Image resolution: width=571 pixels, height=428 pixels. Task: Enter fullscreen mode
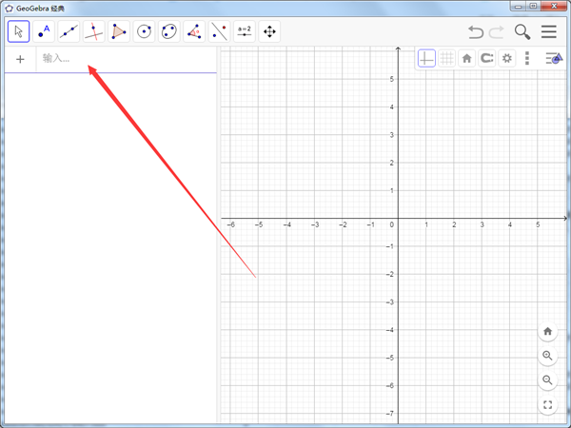point(547,405)
